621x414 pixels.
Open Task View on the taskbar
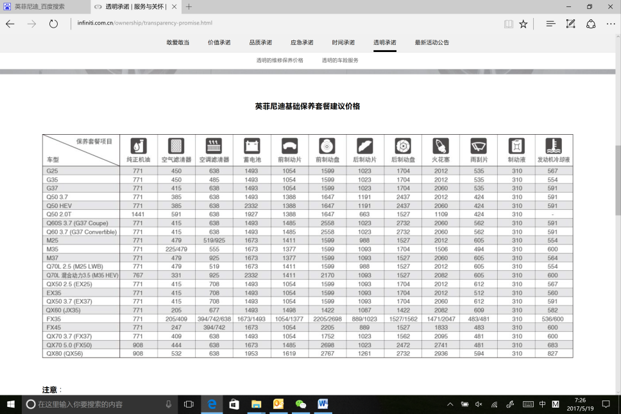click(189, 404)
